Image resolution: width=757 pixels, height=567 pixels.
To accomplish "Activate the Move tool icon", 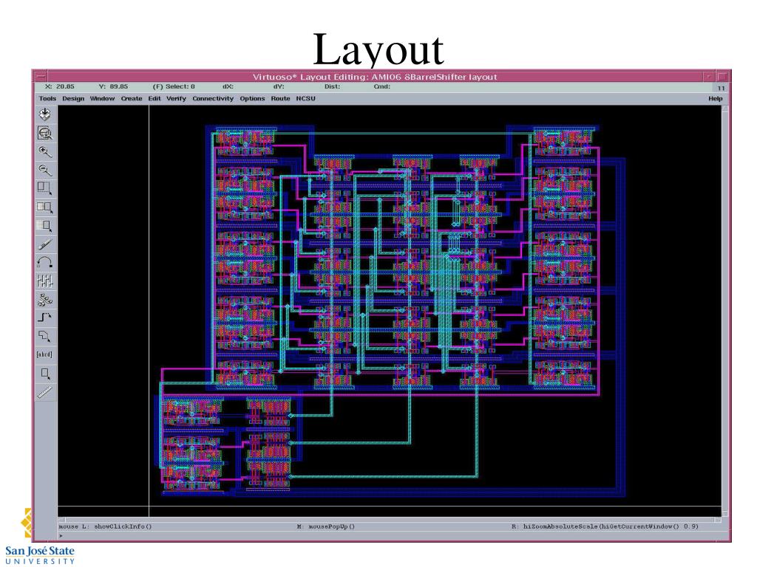I will click(x=45, y=225).
